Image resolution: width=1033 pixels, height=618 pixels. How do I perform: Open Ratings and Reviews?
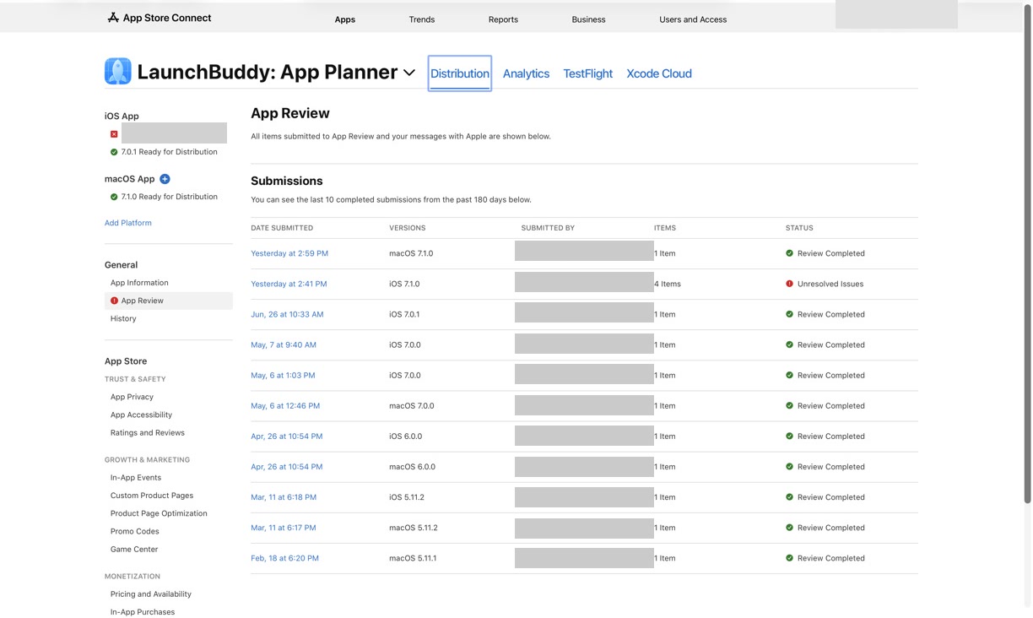(148, 432)
